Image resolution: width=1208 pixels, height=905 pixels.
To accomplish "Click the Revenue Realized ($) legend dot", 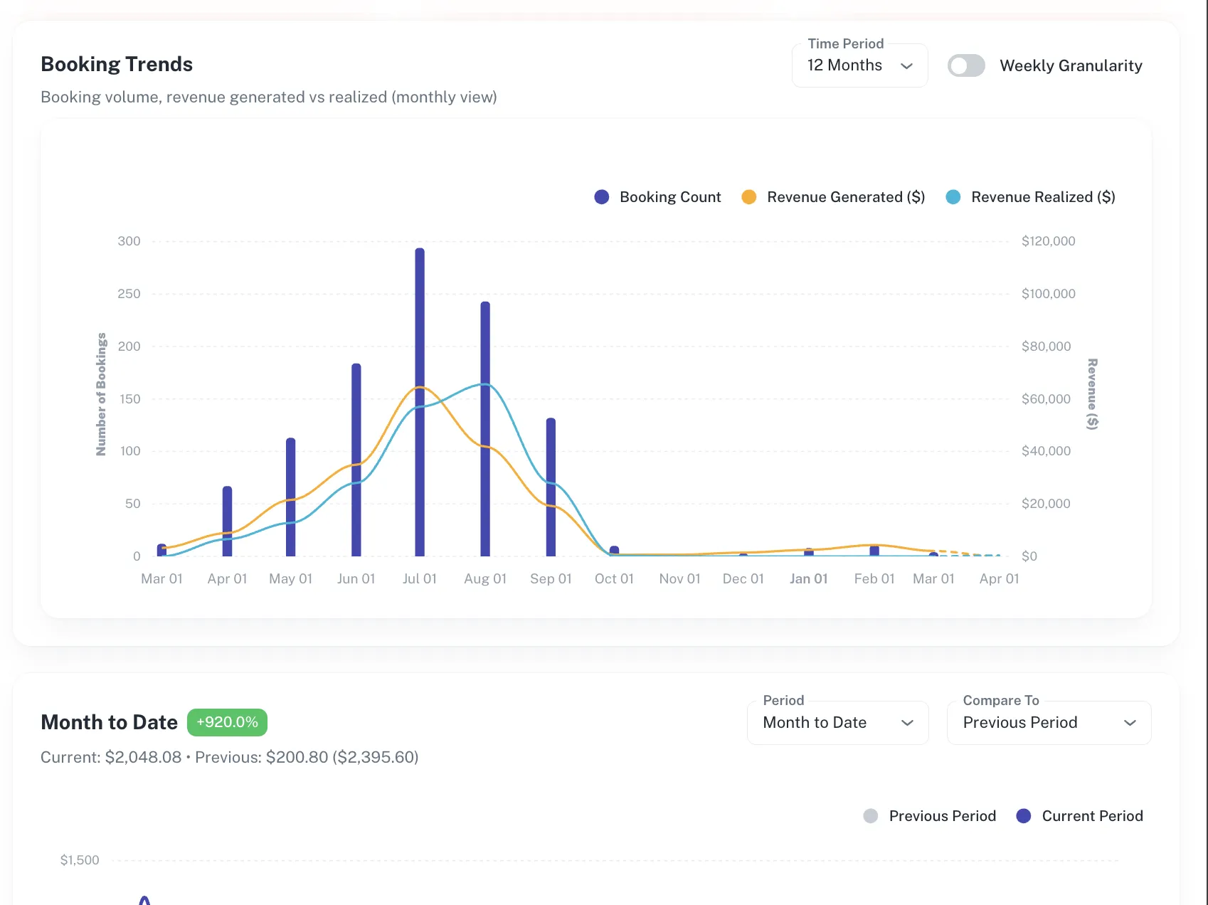I will click(x=953, y=197).
